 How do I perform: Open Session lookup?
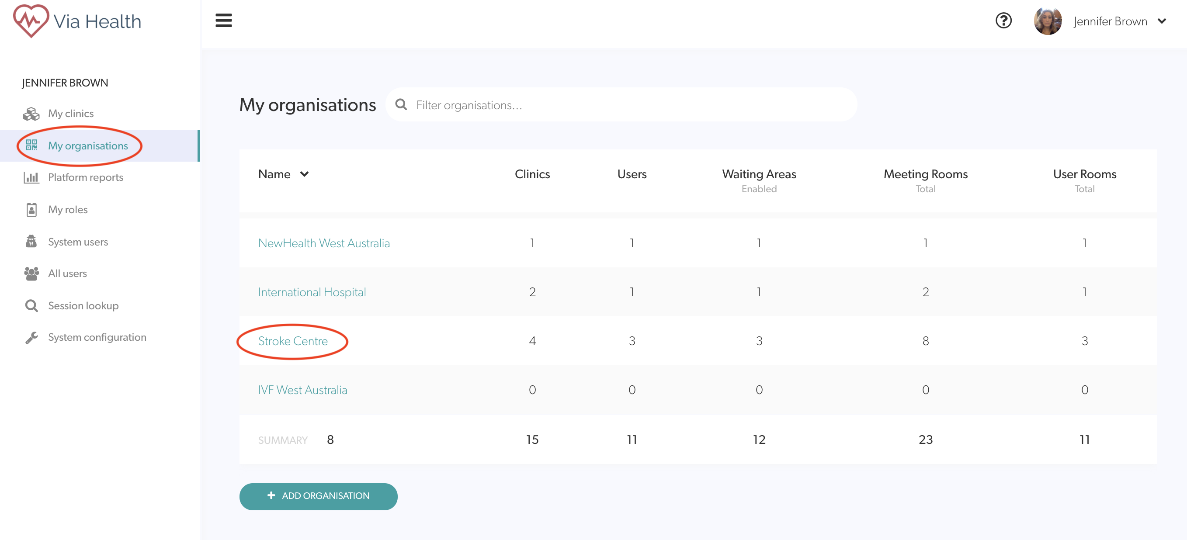point(83,306)
